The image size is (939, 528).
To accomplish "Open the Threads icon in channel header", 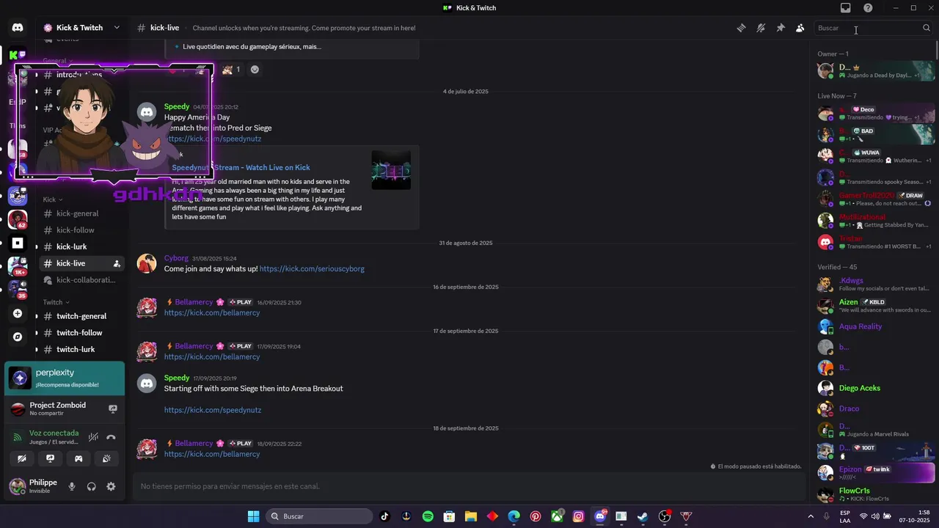I will (x=742, y=28).
